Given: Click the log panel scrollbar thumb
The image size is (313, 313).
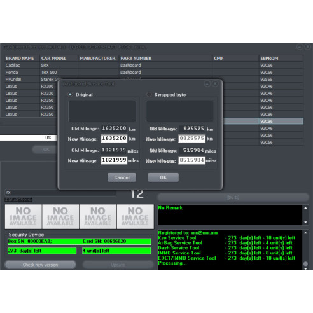Looking at the screenshot, I should [x=305, y=264].
